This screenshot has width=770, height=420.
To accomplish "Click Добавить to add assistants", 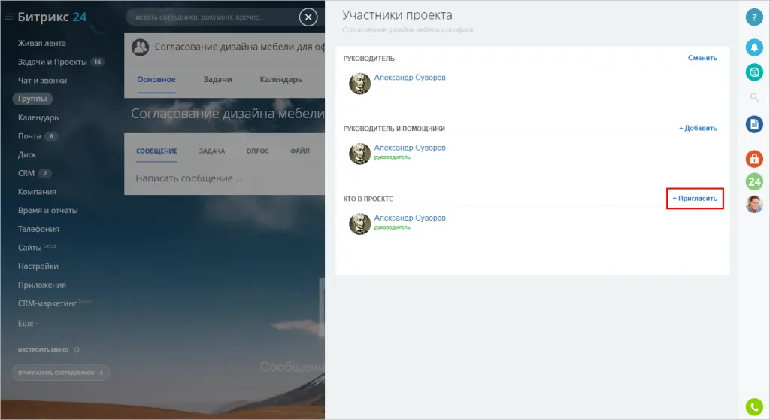I will click(698, 129).
